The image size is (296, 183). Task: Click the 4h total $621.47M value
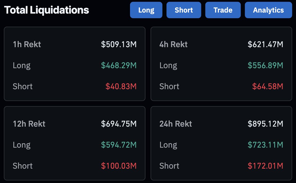pos(265,44)
